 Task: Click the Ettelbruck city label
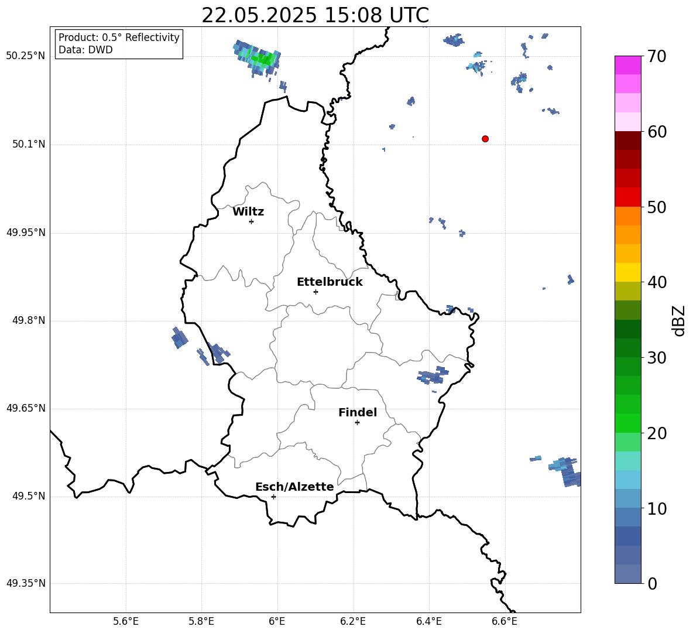tap(330, 282)
